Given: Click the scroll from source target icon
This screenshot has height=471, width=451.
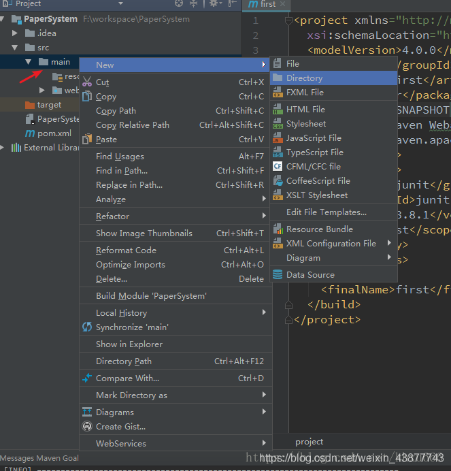Looking at the screenshot, I should [x=179, y=4].
